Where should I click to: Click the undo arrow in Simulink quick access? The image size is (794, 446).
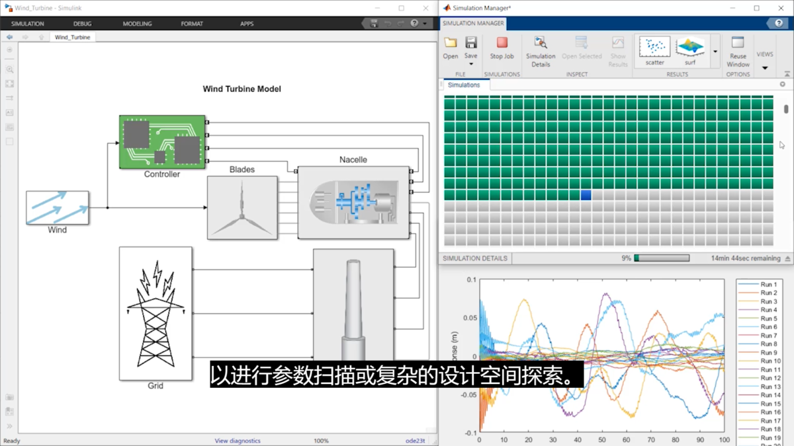(x=388, y=23)
